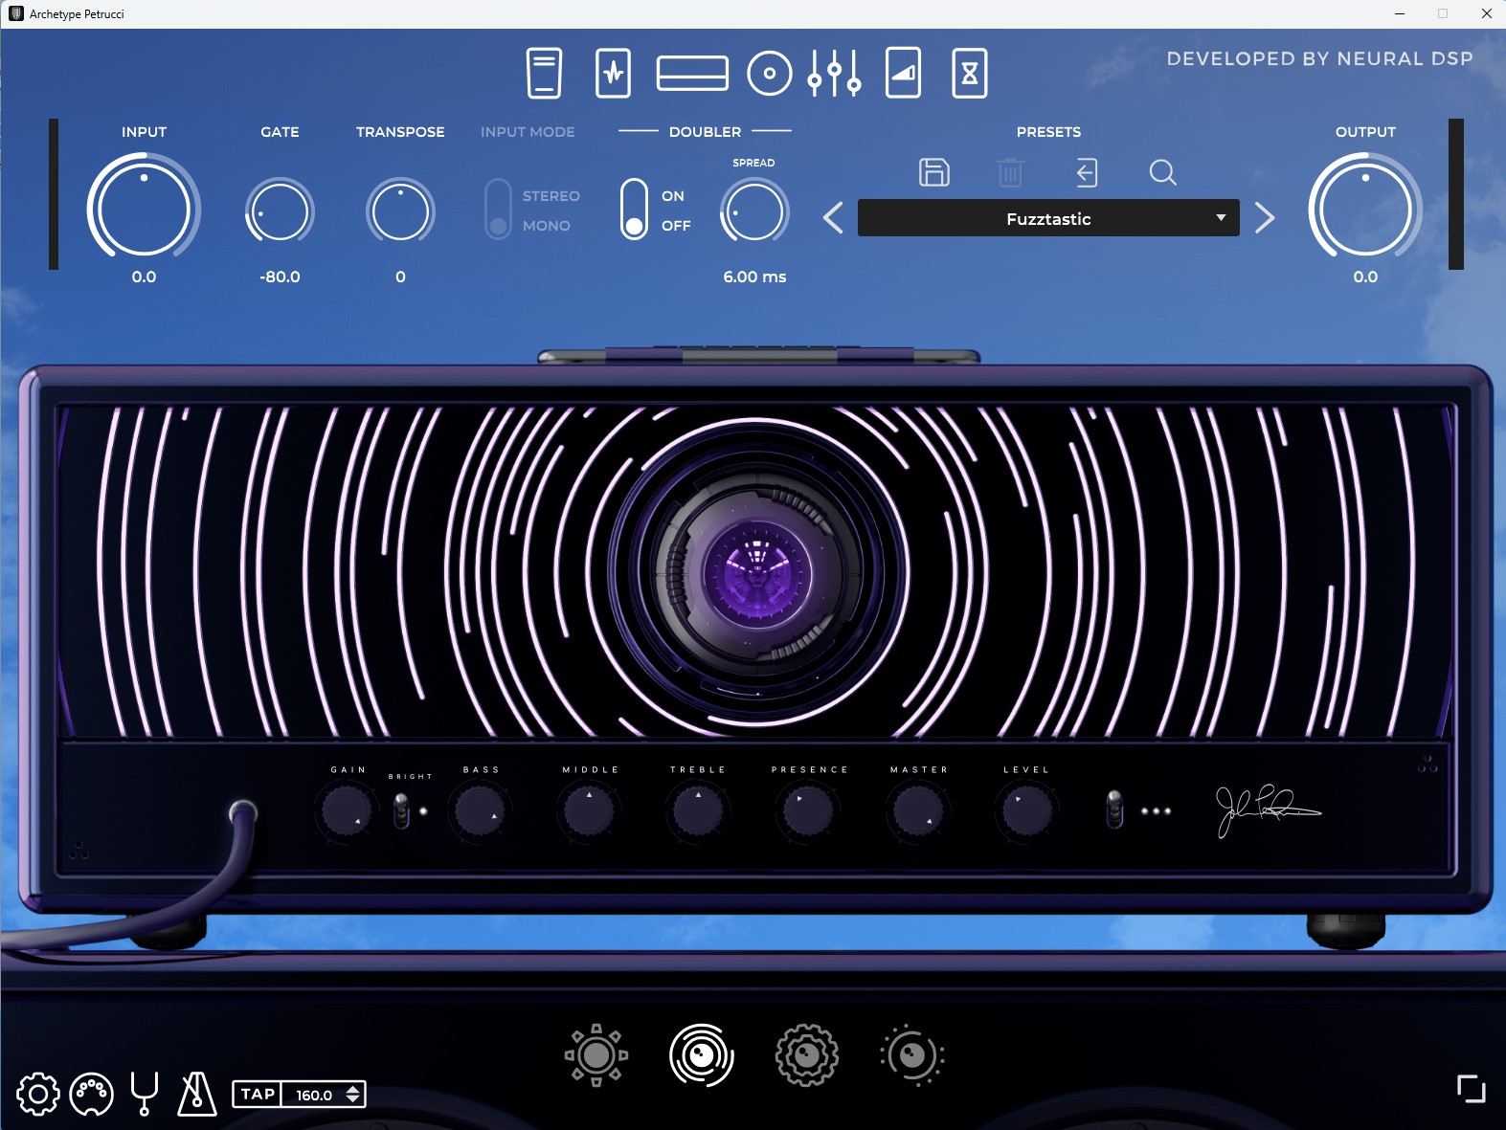This screenshot has height=1130, width=1506.
Task: Open the volume ramp effects icon
Action: click(x=903, y=73)
